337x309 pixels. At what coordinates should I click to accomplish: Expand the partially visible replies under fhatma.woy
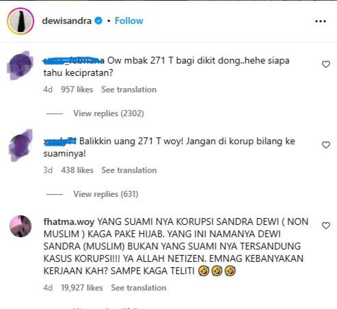[106, 308]
